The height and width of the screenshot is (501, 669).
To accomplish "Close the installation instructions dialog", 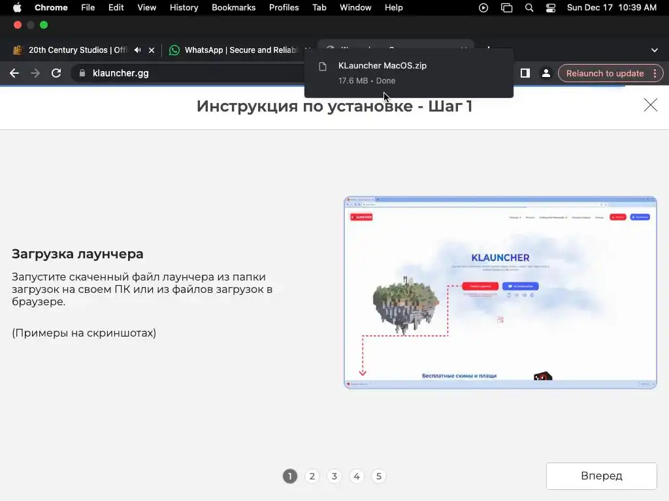I will point(650,105).
